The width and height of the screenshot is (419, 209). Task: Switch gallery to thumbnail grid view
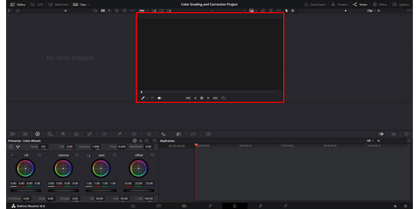(103, 11)
